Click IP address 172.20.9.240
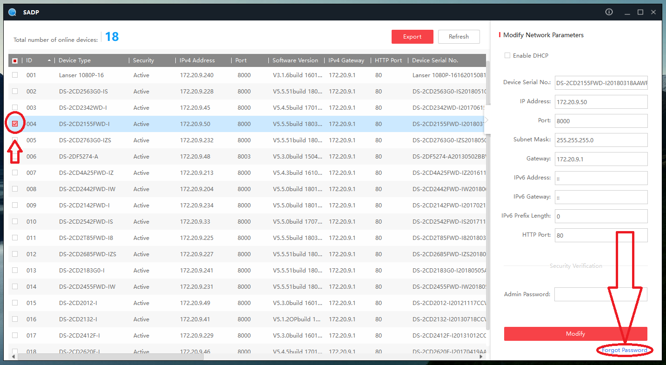Image resolution: width=666 pixels, height=365 pixels. tap(197, 75)
